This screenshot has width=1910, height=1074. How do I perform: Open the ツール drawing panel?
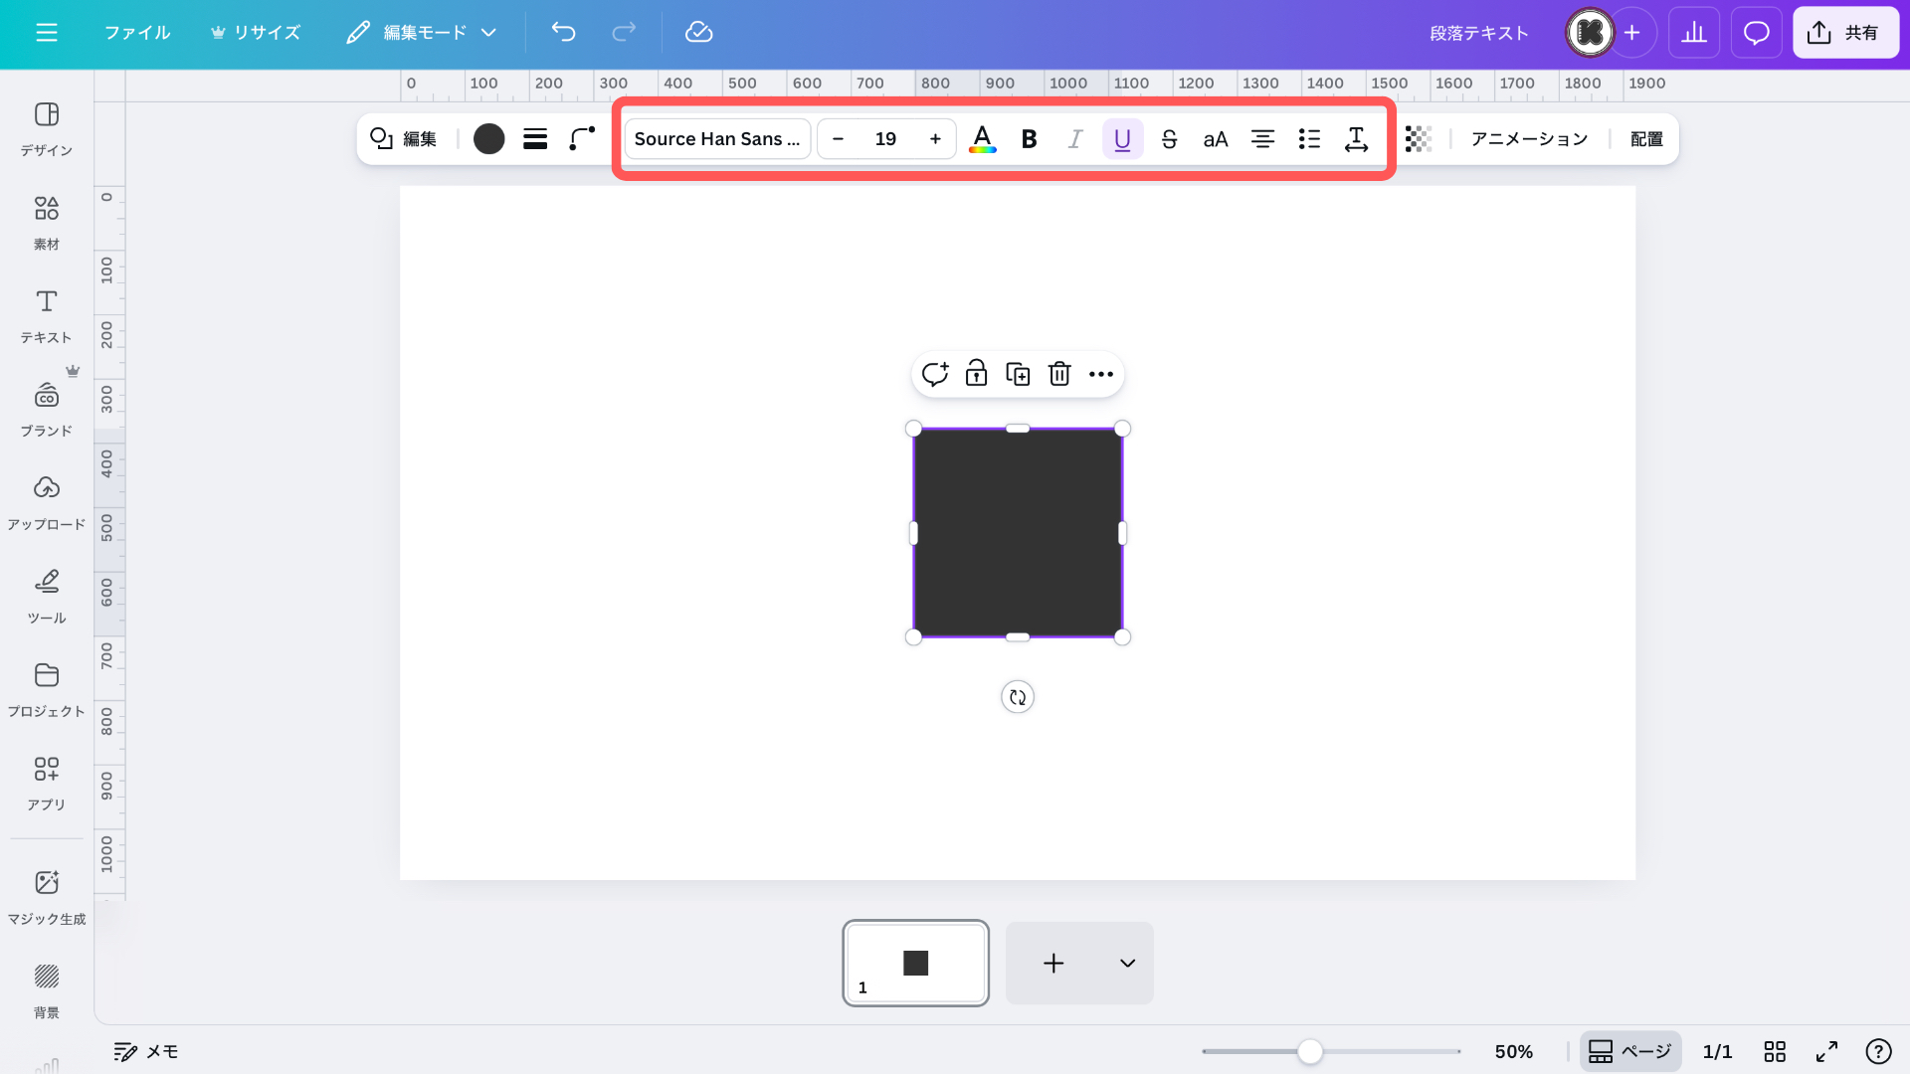pos(47,597)
